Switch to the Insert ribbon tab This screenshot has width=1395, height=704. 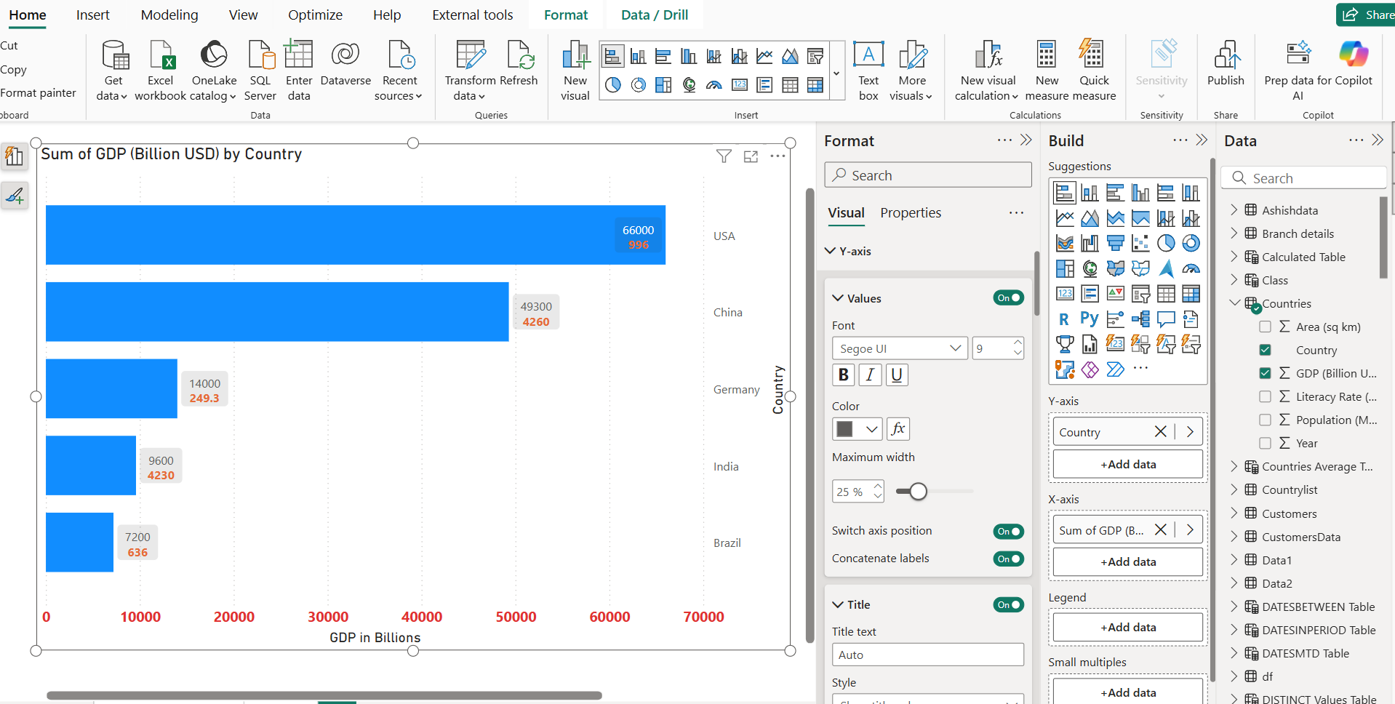point(92,15)
